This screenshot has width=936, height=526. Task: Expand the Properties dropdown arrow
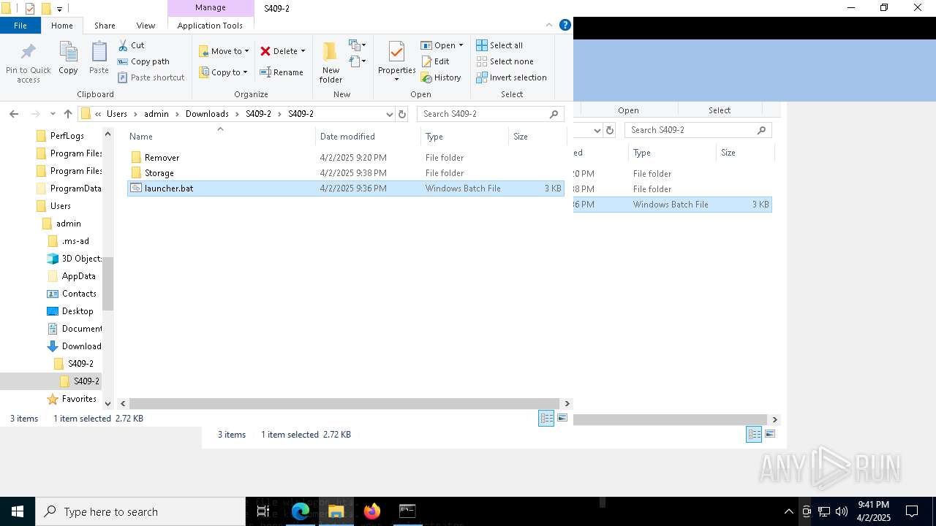tap(396, 79)
